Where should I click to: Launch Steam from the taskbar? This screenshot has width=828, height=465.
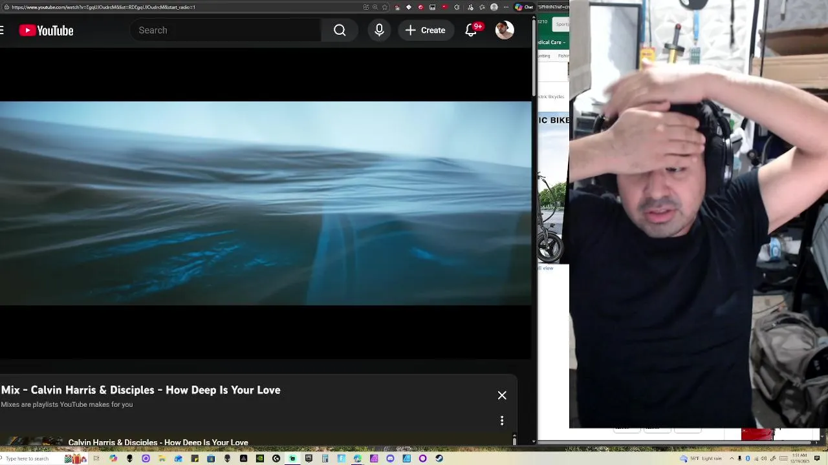(439, 459)
